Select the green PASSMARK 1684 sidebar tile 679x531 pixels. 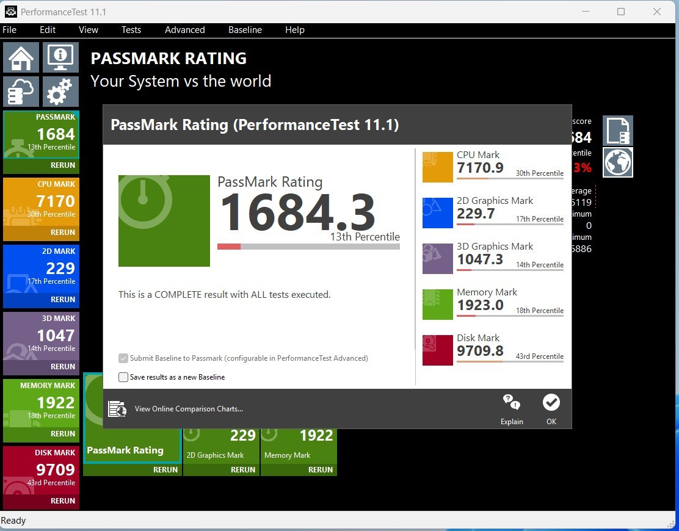coord(41,134)
